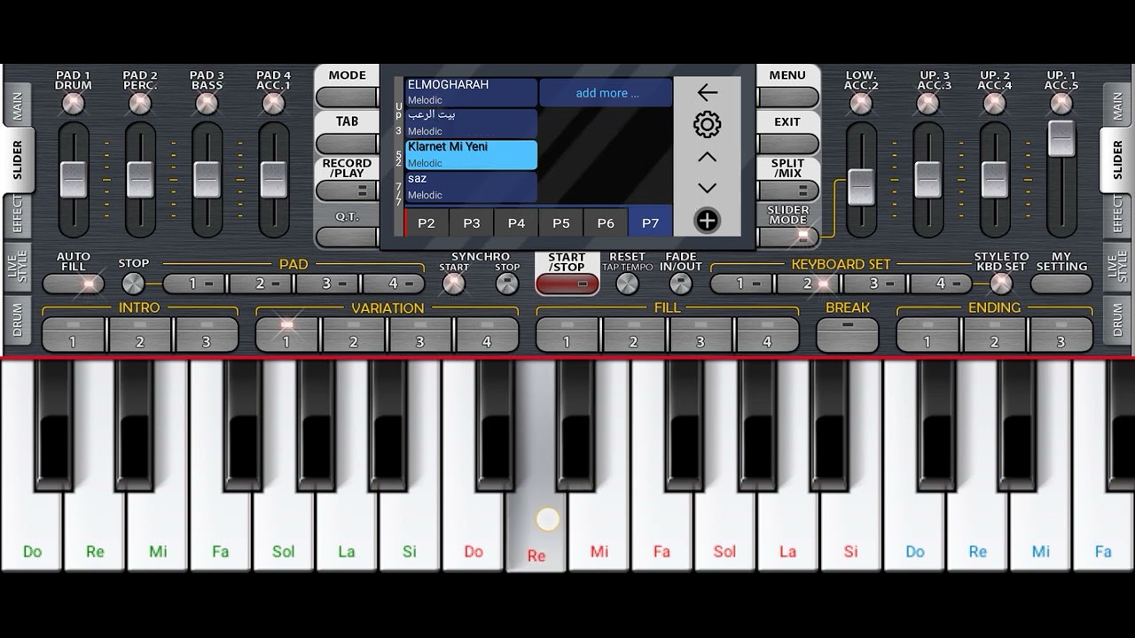
Task: Open the left MAIN side tab
Action: [18, 105]
